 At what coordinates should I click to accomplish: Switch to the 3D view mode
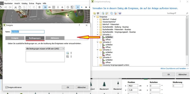[x=45, y=7]
